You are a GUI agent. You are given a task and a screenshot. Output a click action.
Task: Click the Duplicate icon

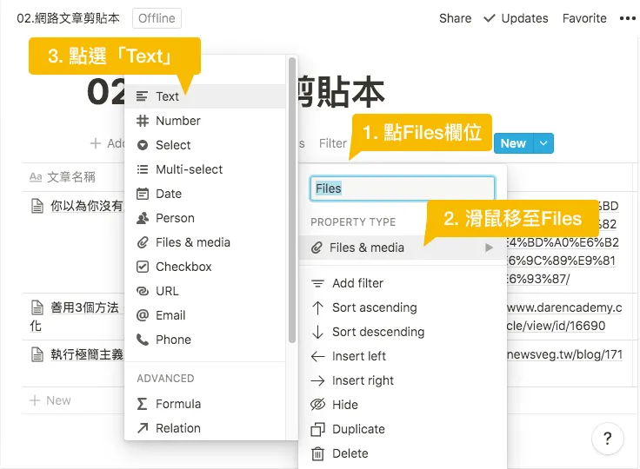[x=317, y=429]
